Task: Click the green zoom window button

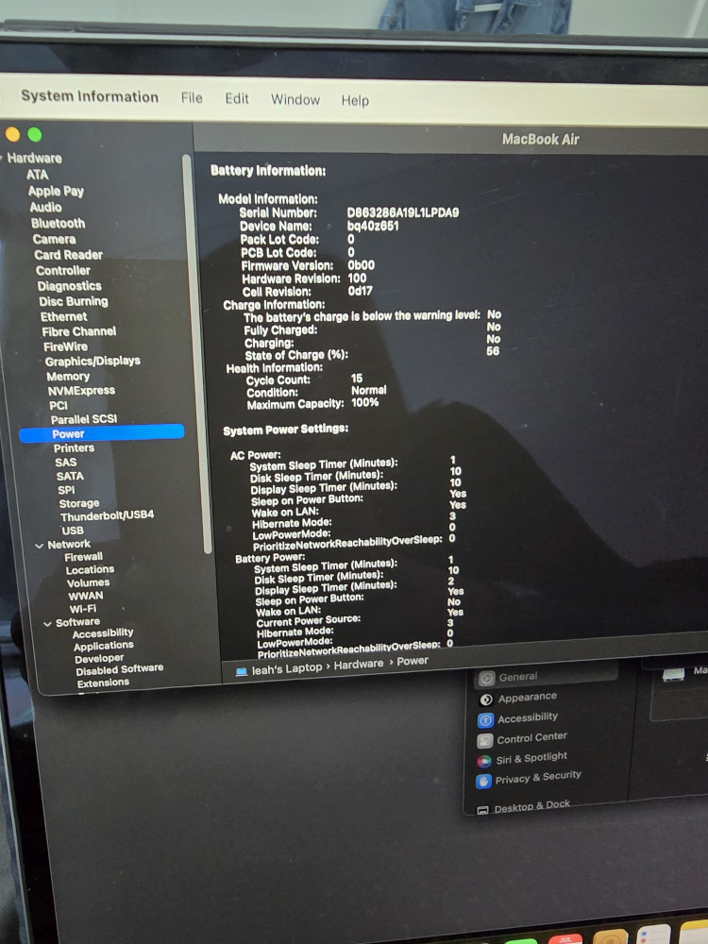Action: 35,134
